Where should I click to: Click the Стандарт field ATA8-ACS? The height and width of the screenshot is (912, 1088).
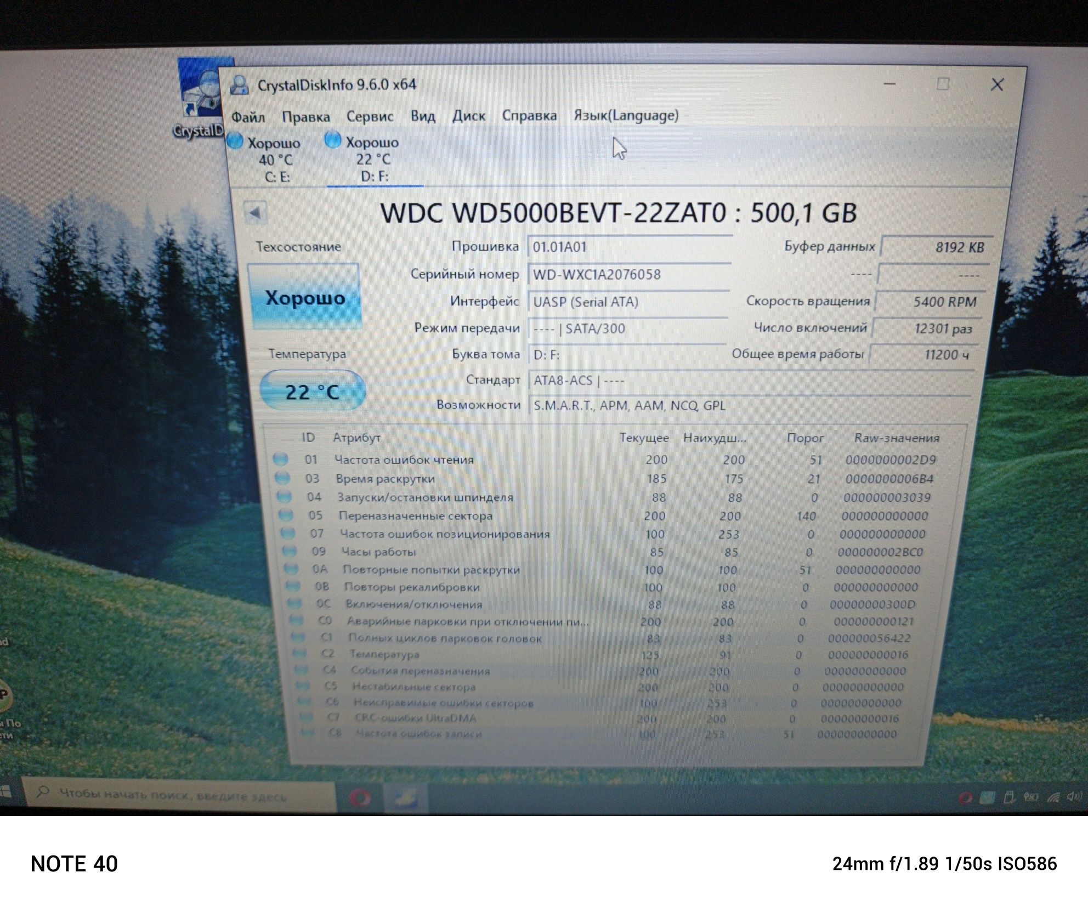pyautogui.click(x=750, y=380)
